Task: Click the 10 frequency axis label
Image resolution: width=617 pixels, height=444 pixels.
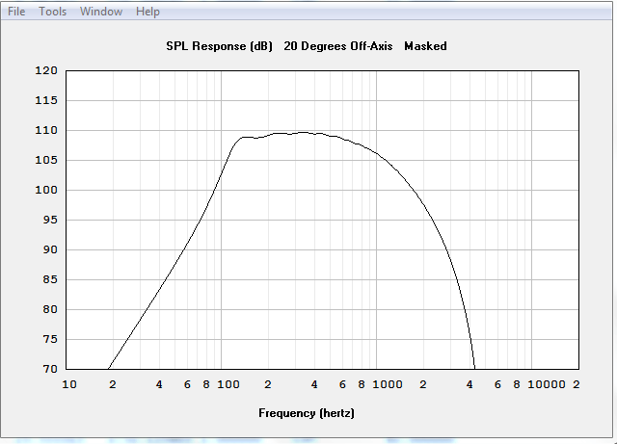Action: tap(69, 384)
